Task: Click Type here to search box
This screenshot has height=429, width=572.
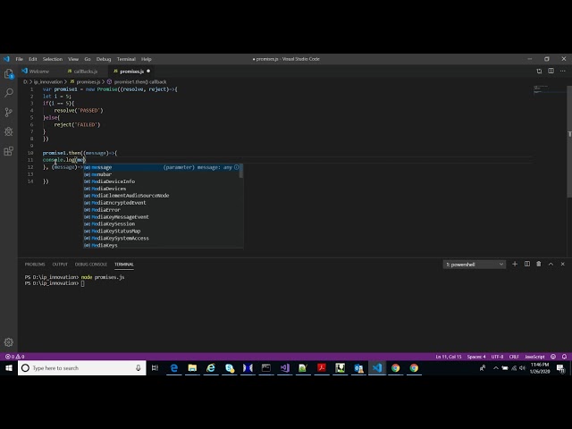Action: pyautogui.click(x=82, y=367)
